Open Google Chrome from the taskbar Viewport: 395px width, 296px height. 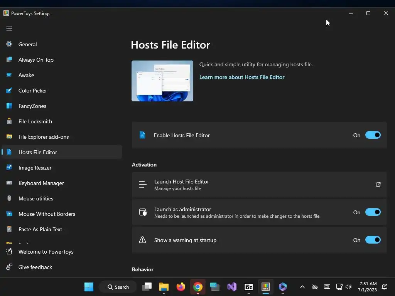click(x=198, y=287)
